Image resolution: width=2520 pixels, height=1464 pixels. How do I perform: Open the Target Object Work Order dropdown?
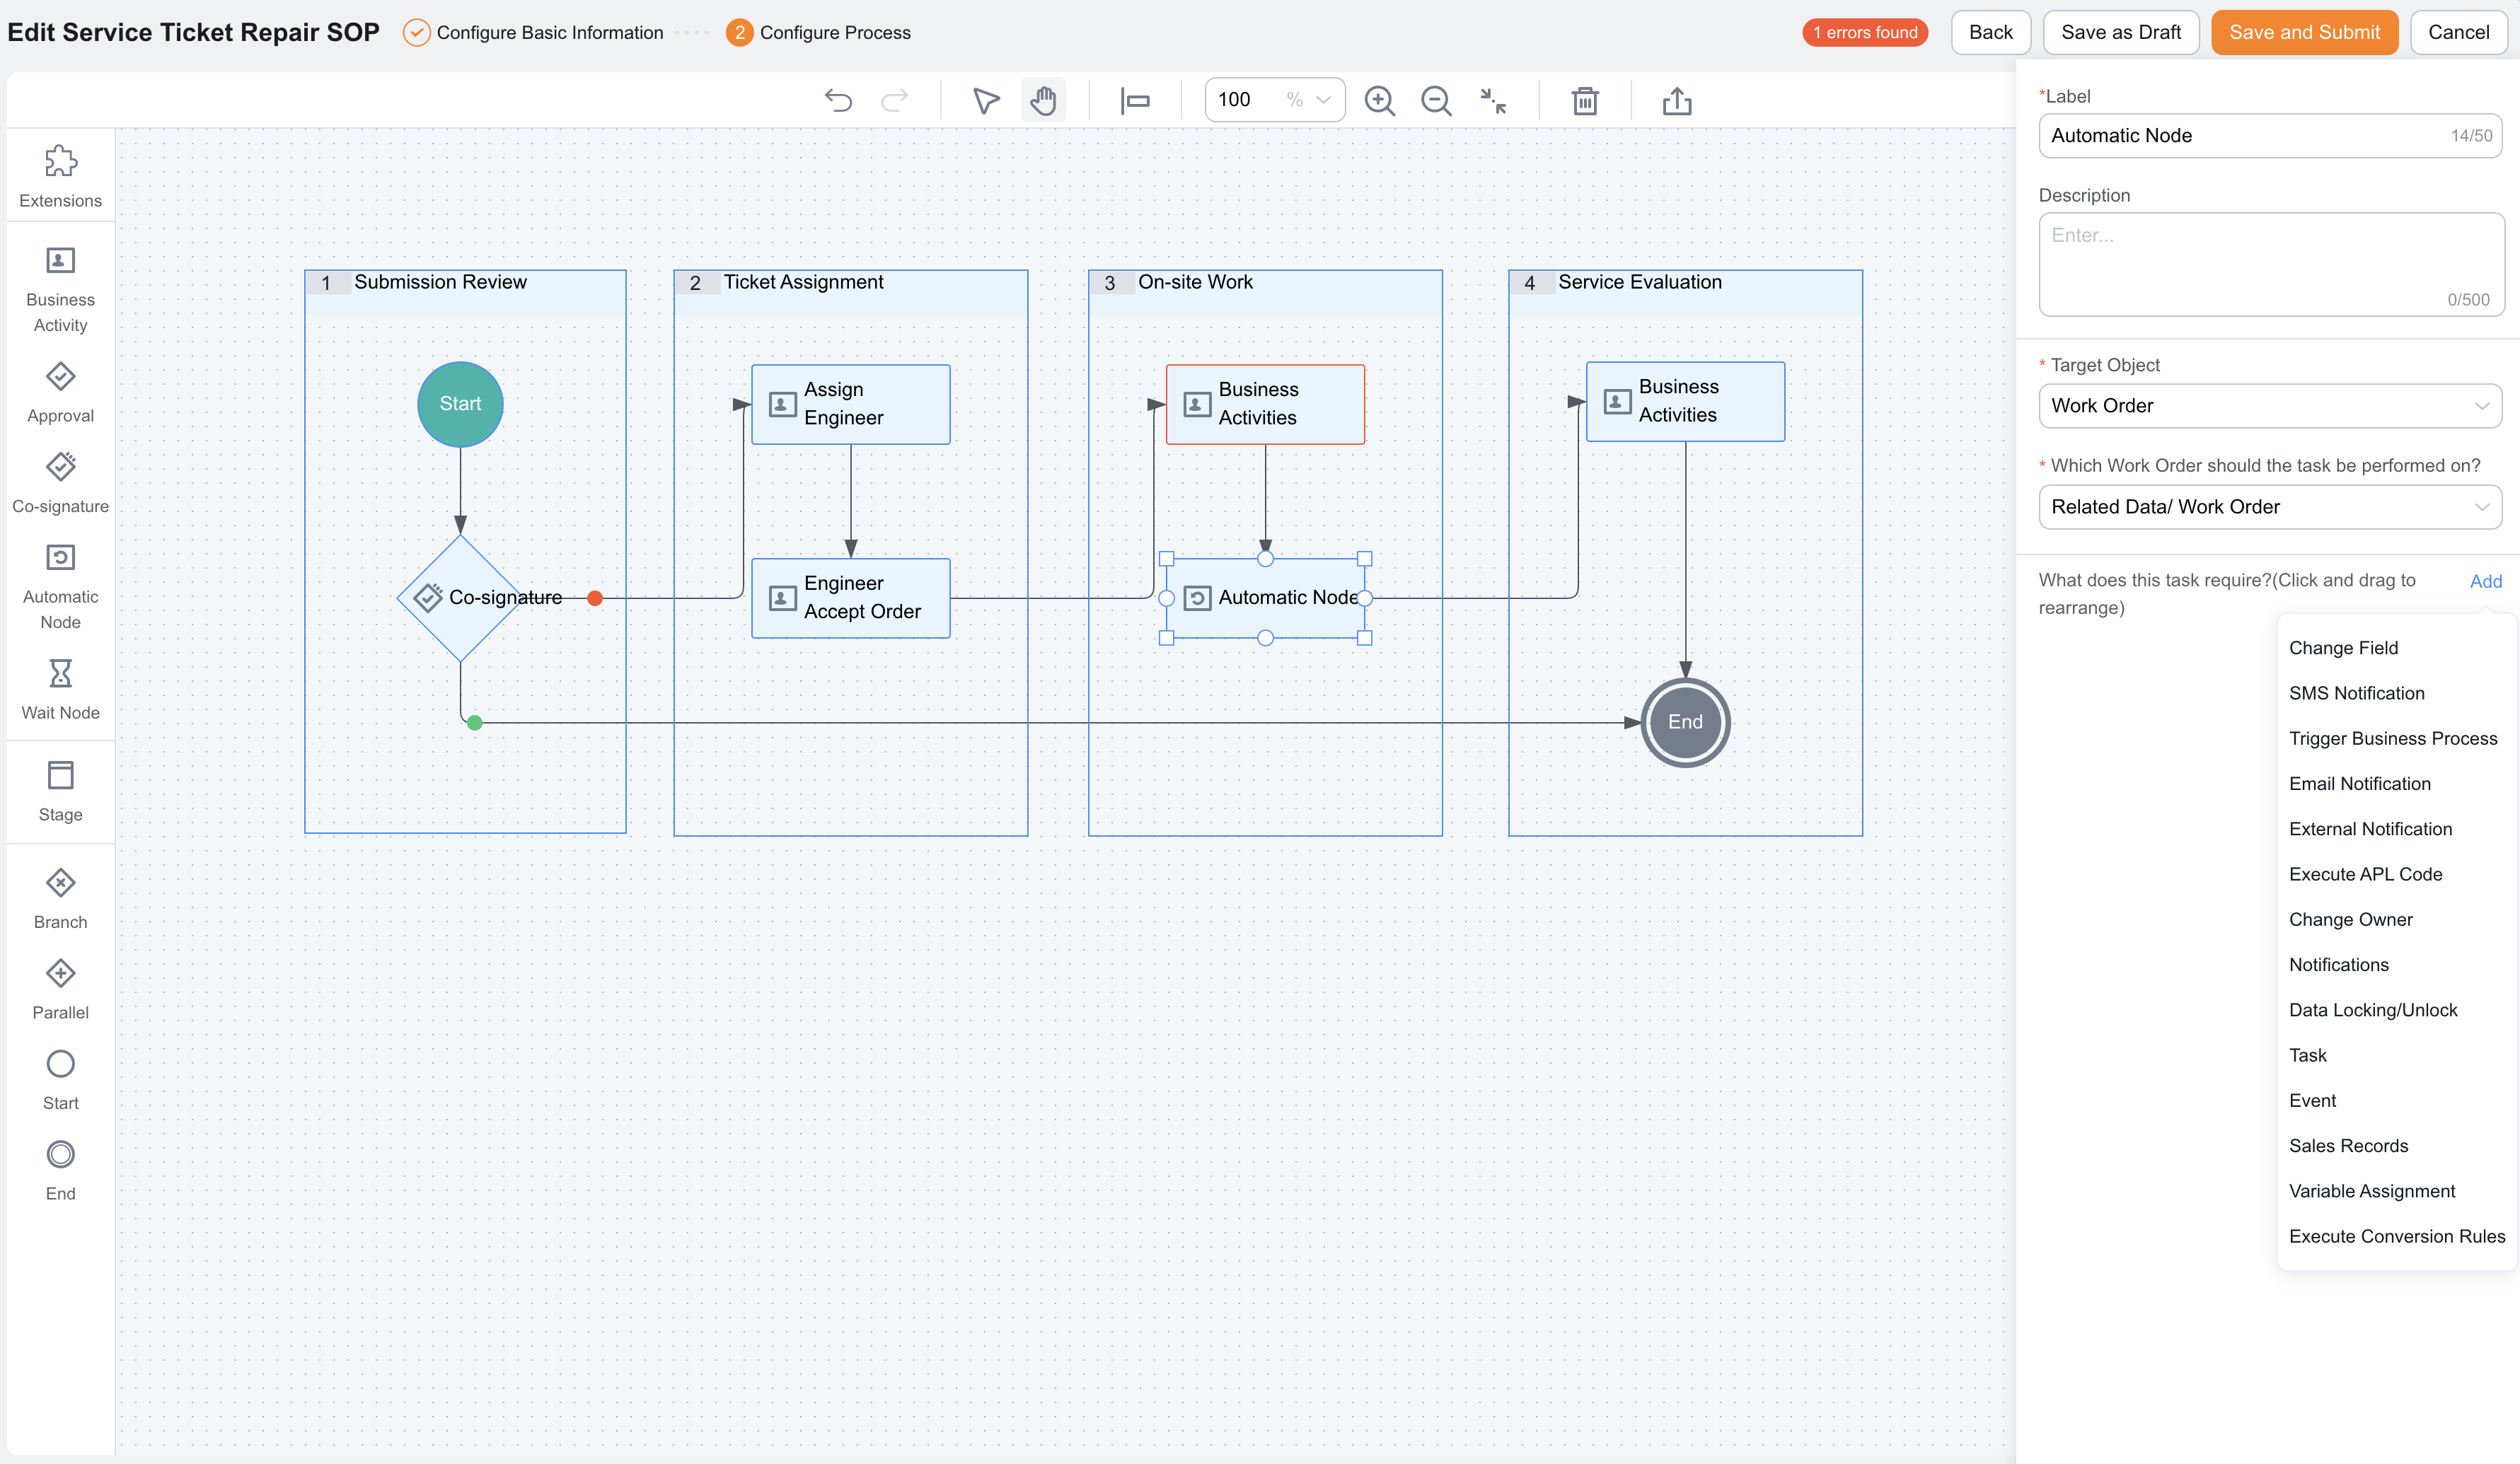[x=2270, y=406]
